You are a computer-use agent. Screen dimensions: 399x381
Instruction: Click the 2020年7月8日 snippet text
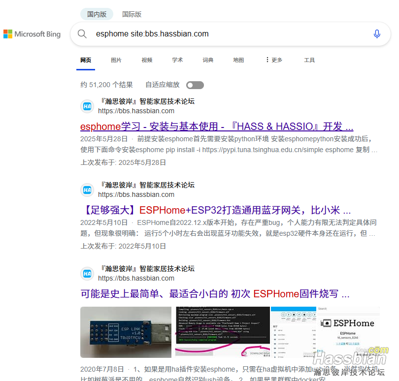(x=229, y=374)
